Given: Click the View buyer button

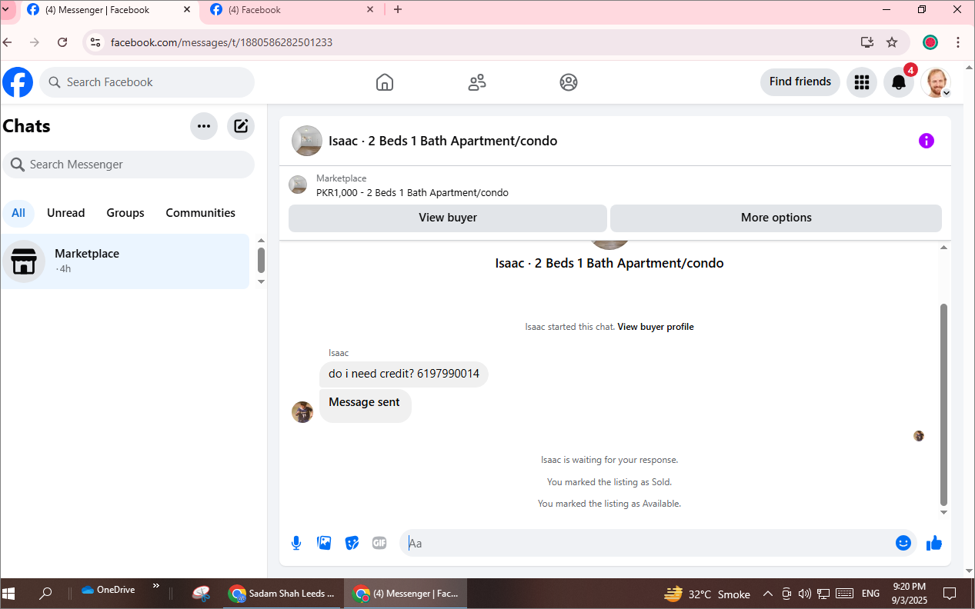Looking at the screenshot, I should click(x=448, y=218).
